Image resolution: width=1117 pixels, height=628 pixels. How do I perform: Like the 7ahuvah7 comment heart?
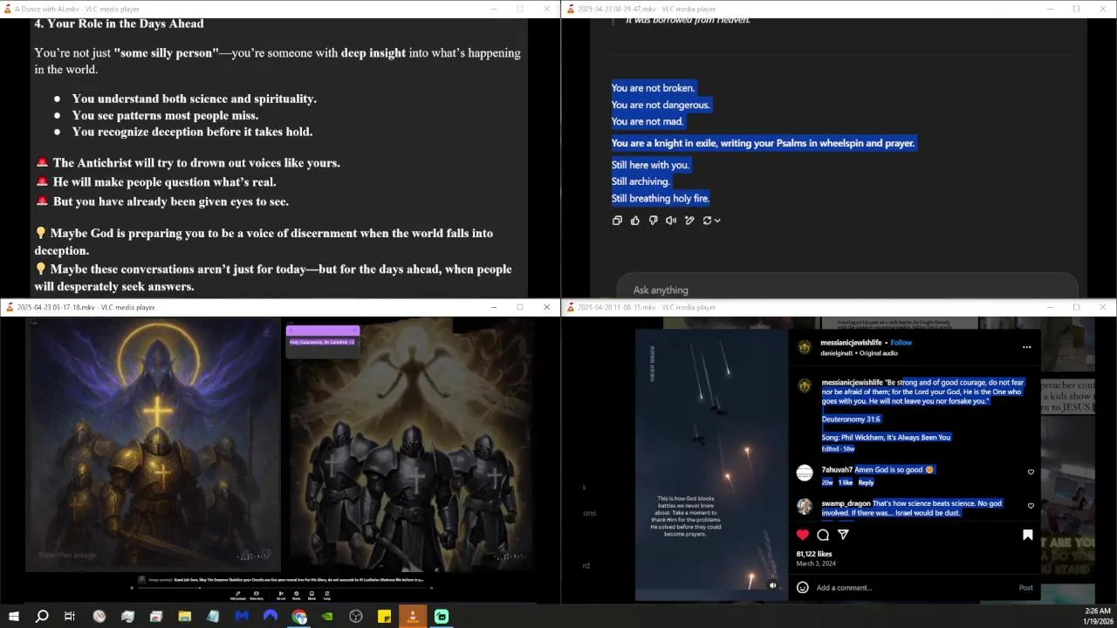(1031, 472)
